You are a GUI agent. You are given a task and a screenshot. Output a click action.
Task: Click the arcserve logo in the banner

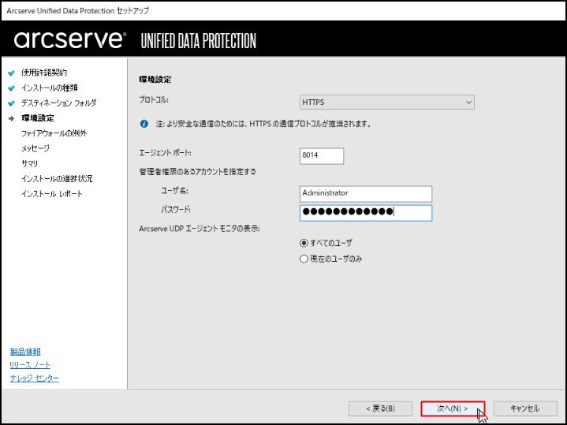[x=70, y=39]
